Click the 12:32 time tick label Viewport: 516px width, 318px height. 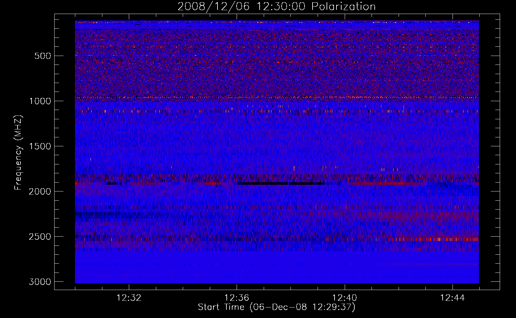tap(129, 298)
